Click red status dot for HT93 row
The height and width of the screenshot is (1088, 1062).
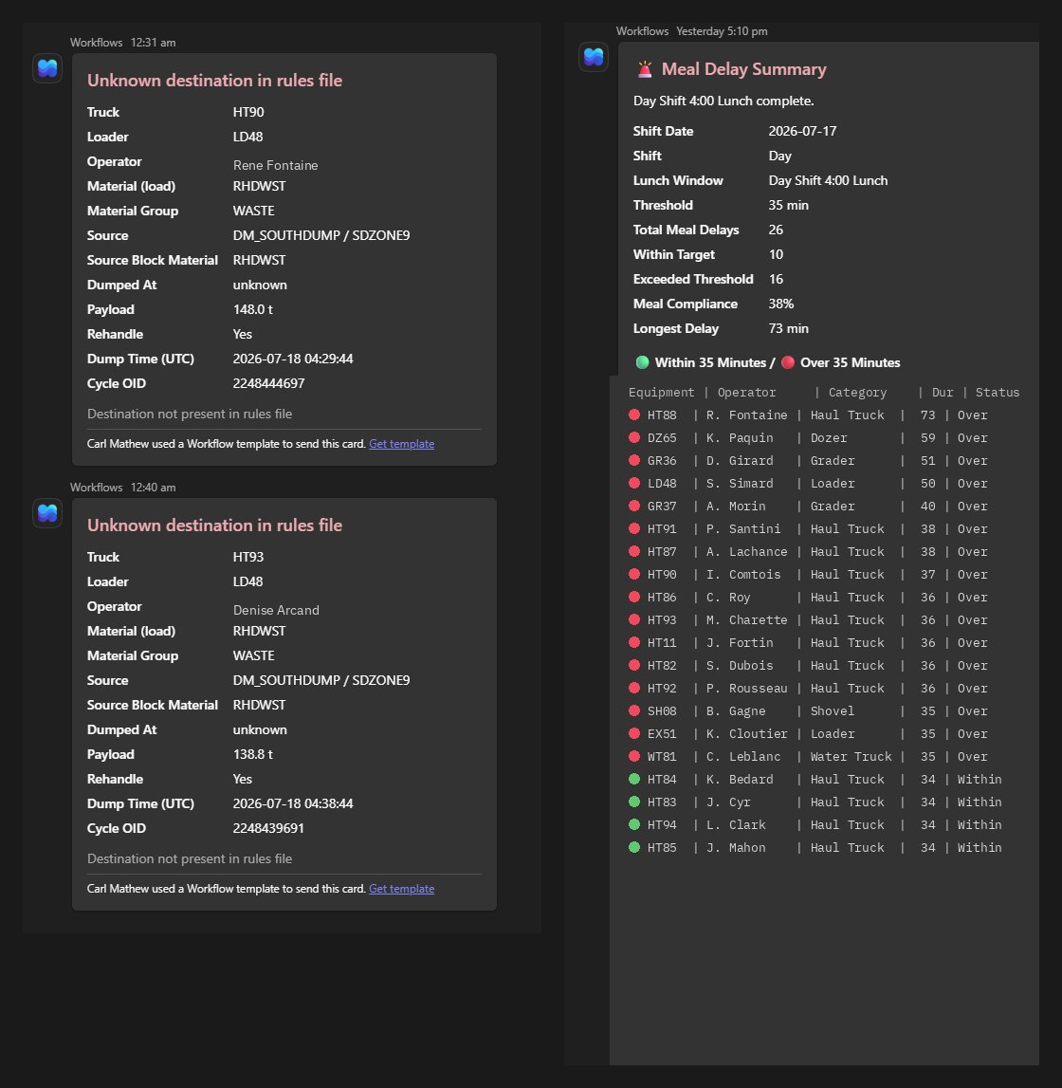coord(634,619)
